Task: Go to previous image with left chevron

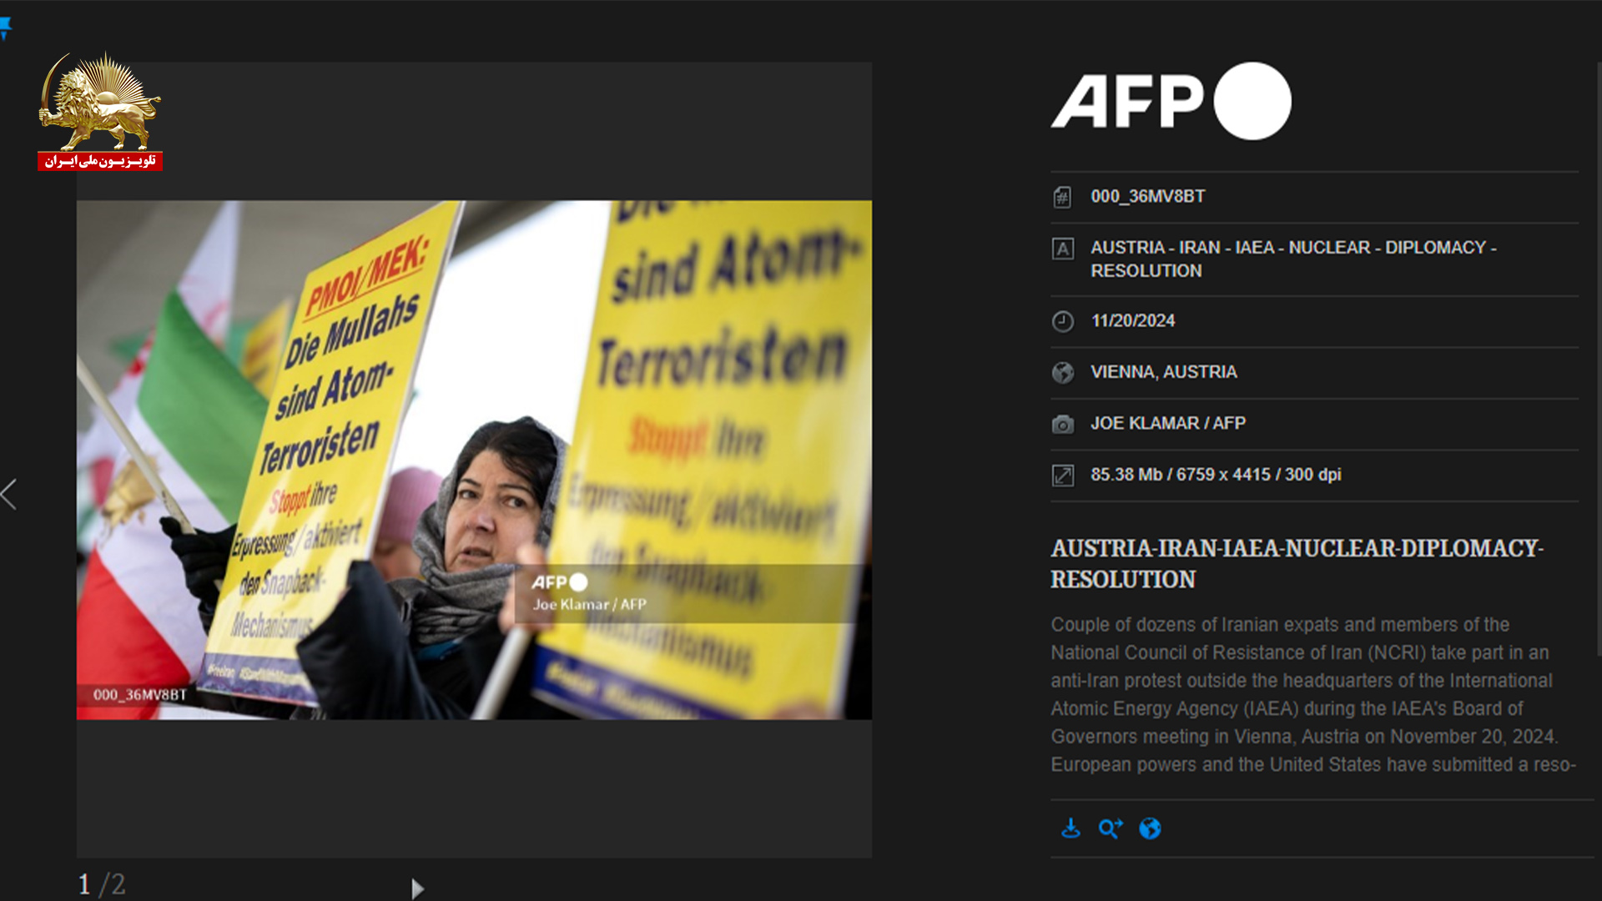Action: (9, 494)
